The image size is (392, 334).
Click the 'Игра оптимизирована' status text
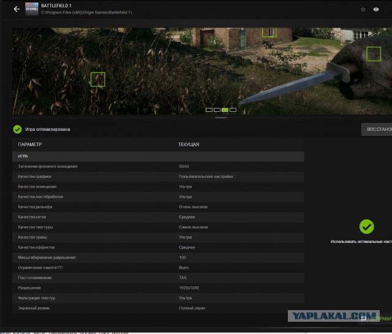48,129
